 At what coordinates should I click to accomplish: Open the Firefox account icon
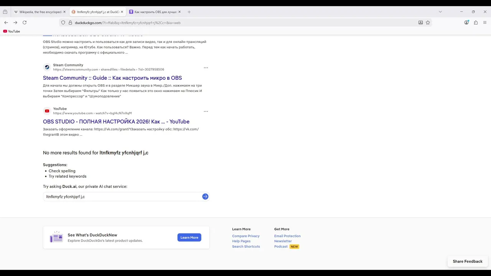[466, 23]
